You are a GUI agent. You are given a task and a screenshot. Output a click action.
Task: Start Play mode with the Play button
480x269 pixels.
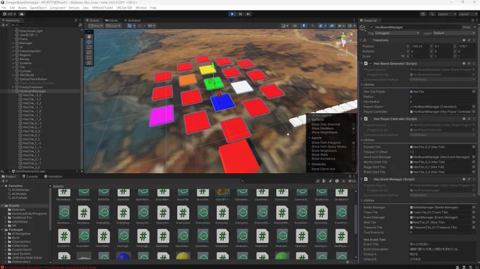coord(232,14)
